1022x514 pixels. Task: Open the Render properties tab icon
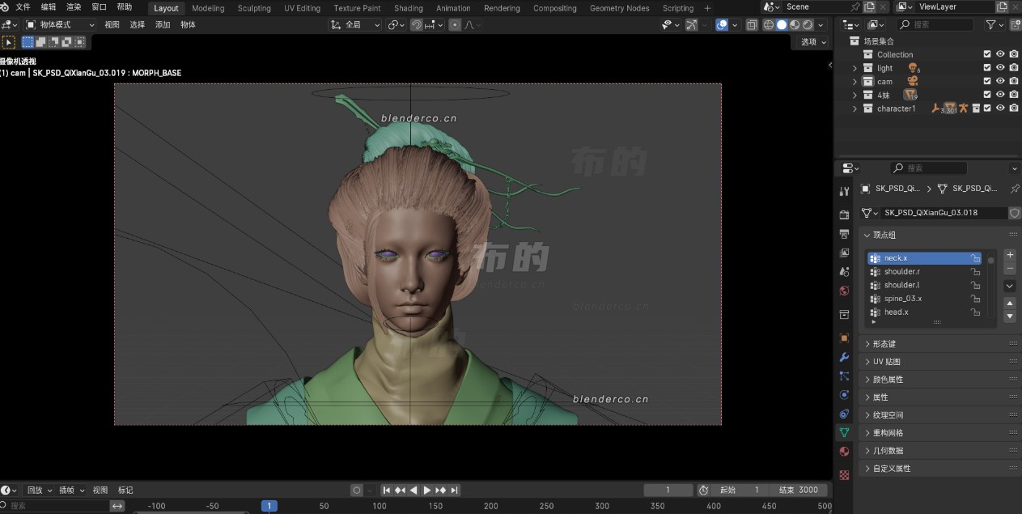pyautogui.click(x=844, y=215)
